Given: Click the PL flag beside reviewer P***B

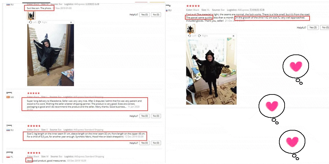Looking at the screenshot, I should pyautogui.click(x=9, y=157).
